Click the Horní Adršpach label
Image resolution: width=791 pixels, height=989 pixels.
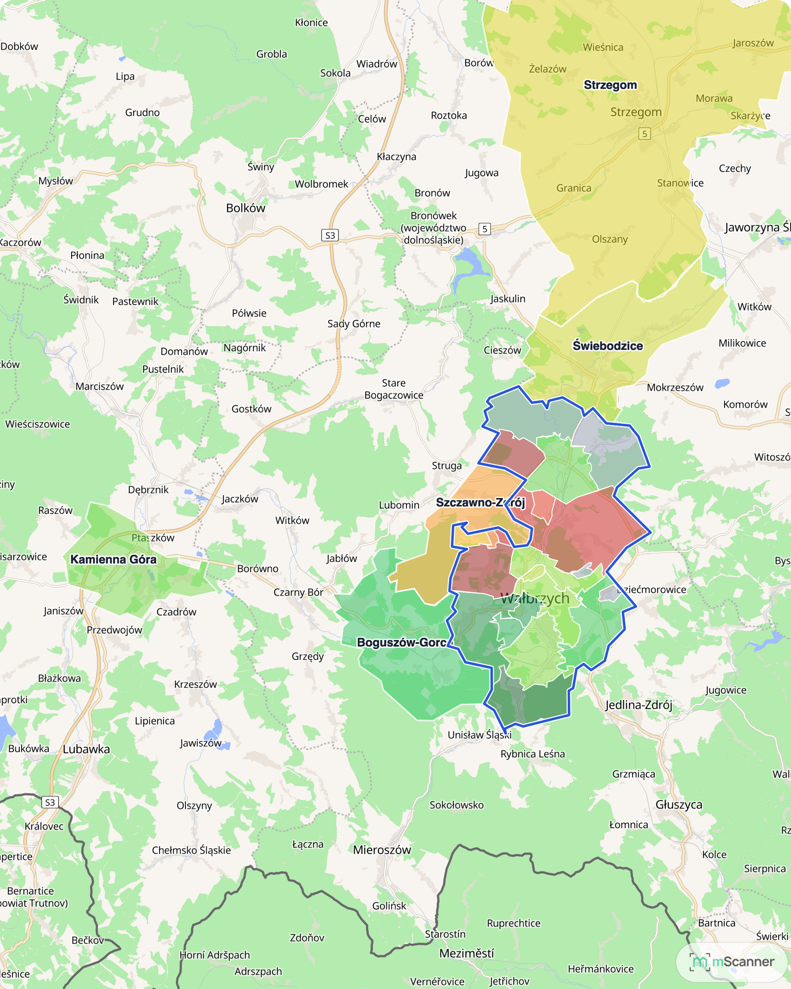214,955
